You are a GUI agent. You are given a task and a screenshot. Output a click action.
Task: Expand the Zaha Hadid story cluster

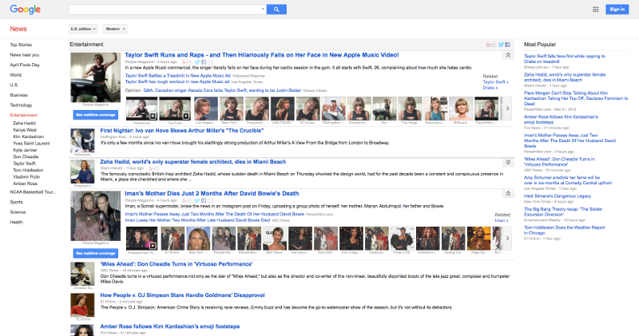point(508,162)
